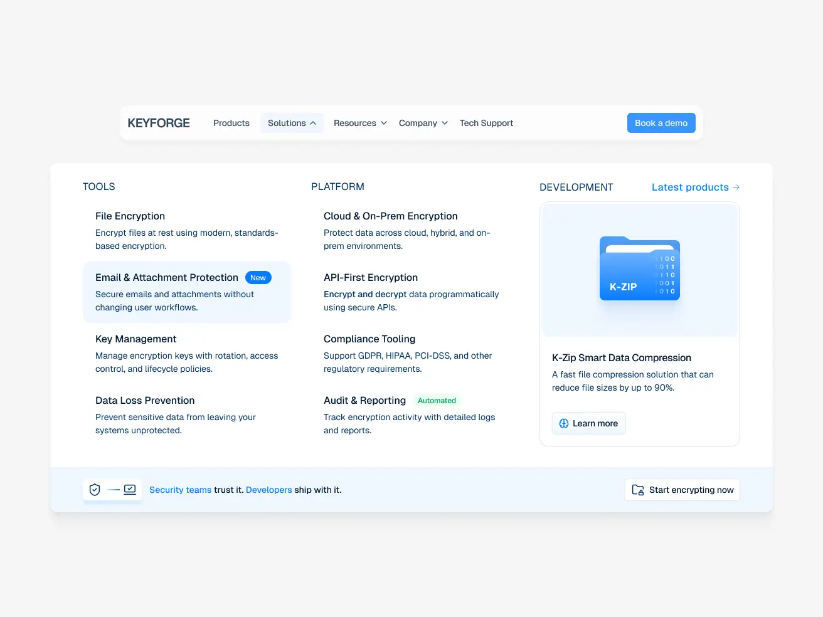Click the KEYFORGE logo
The height and width of the screenshot is (617, 823).
pos(159,123)
